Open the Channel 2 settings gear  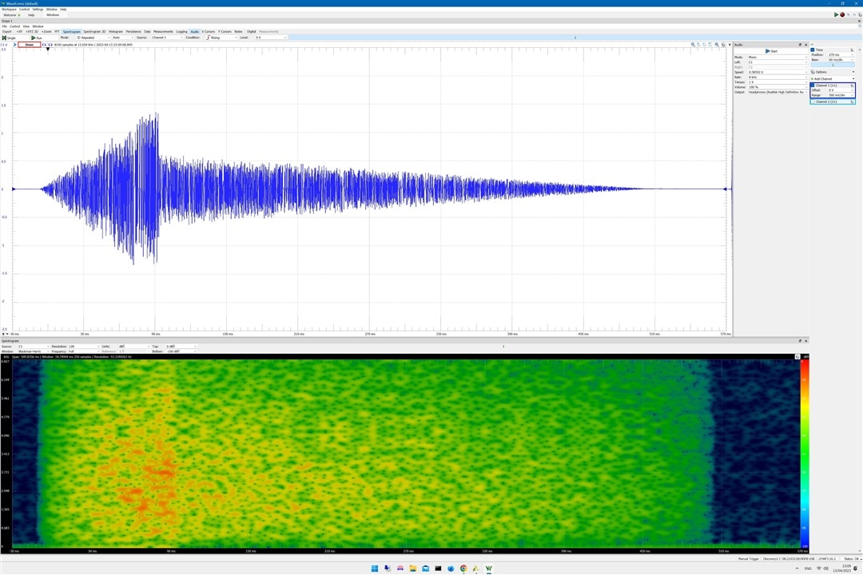(852, 101)
